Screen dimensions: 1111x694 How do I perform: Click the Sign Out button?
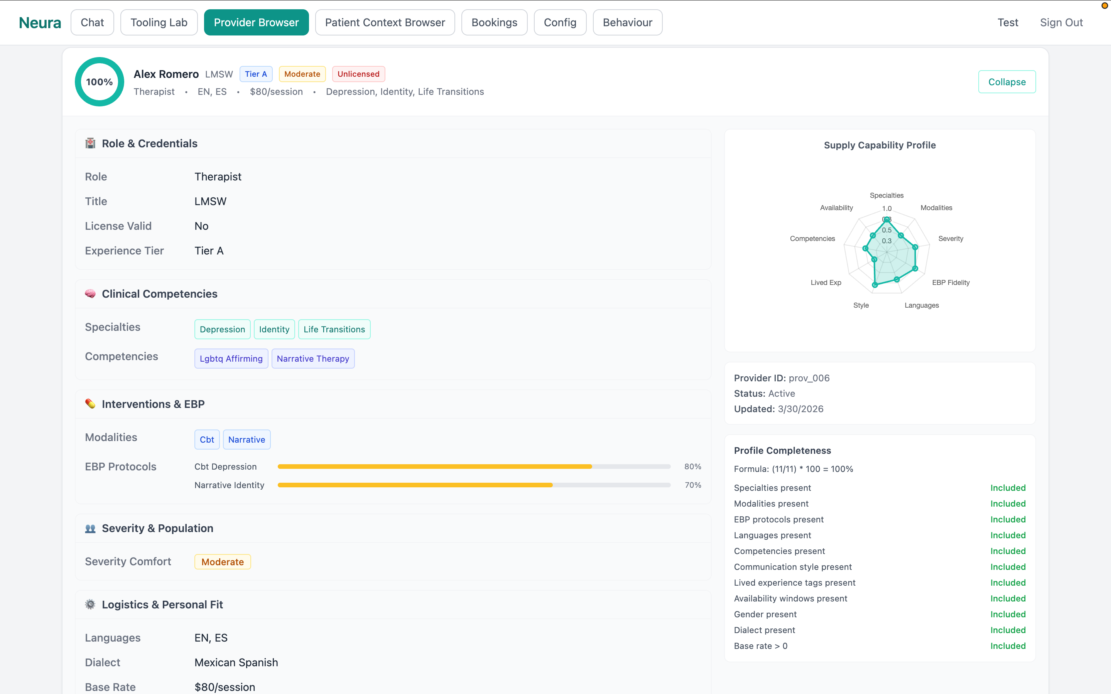click(x=1061, y=22)
